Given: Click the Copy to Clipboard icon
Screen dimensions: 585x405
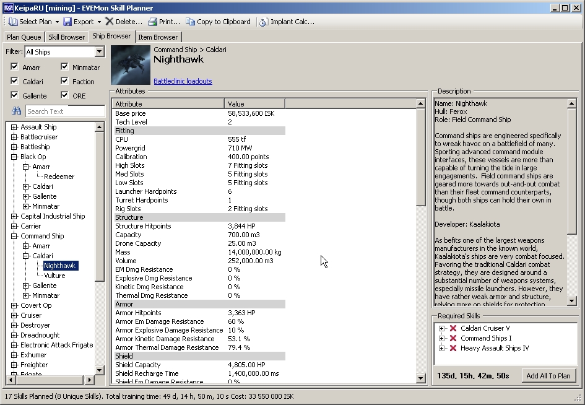Looking at the screenshot, I should click(x=191, y=22).
